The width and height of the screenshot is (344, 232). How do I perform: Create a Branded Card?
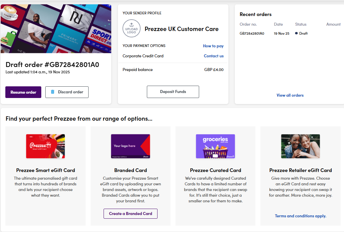pyautogui.click(x=131, y=214)
